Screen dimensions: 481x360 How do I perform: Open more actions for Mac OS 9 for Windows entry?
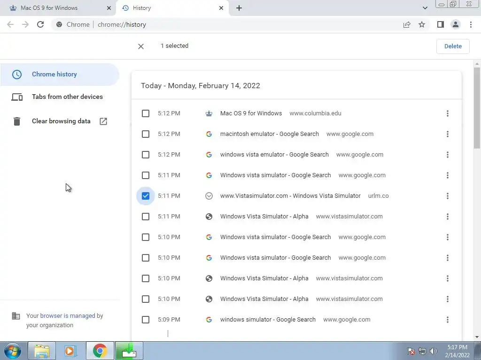(448, 113)
